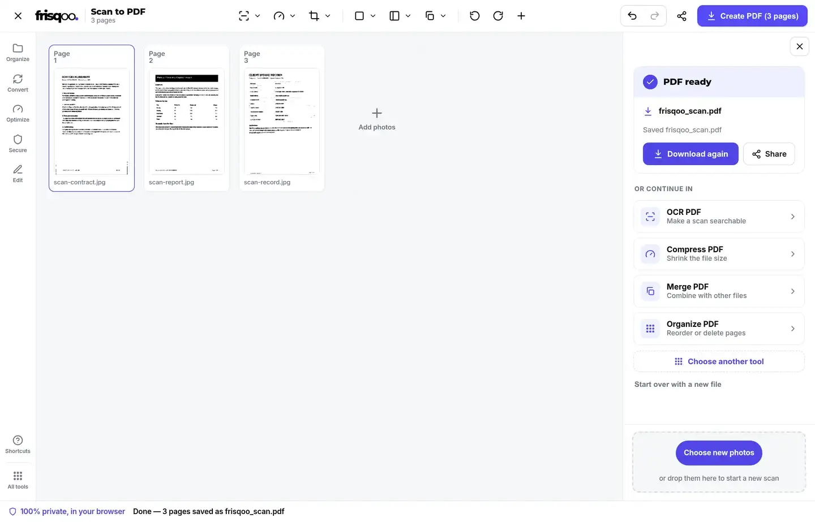Viewport: 815px width, 522px height.
Task: Click Create PDF (3 pages) button
Action: (752, 16)
